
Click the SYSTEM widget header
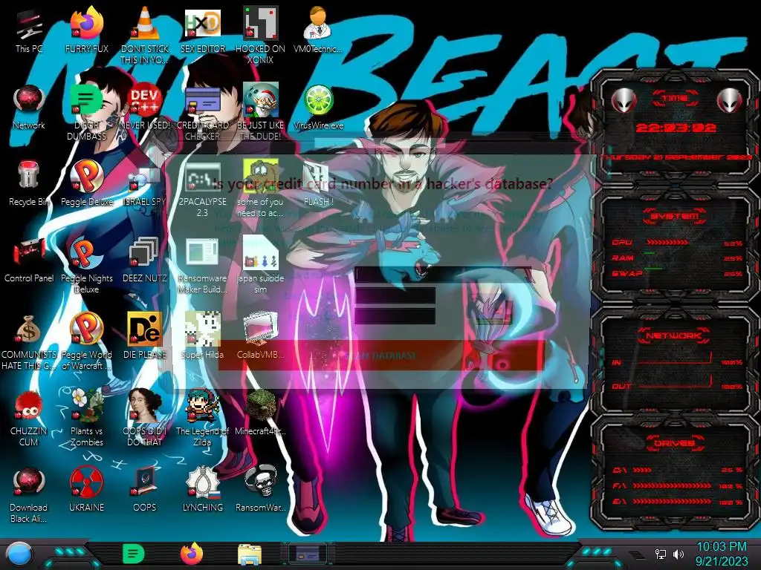tap(675, 216)
